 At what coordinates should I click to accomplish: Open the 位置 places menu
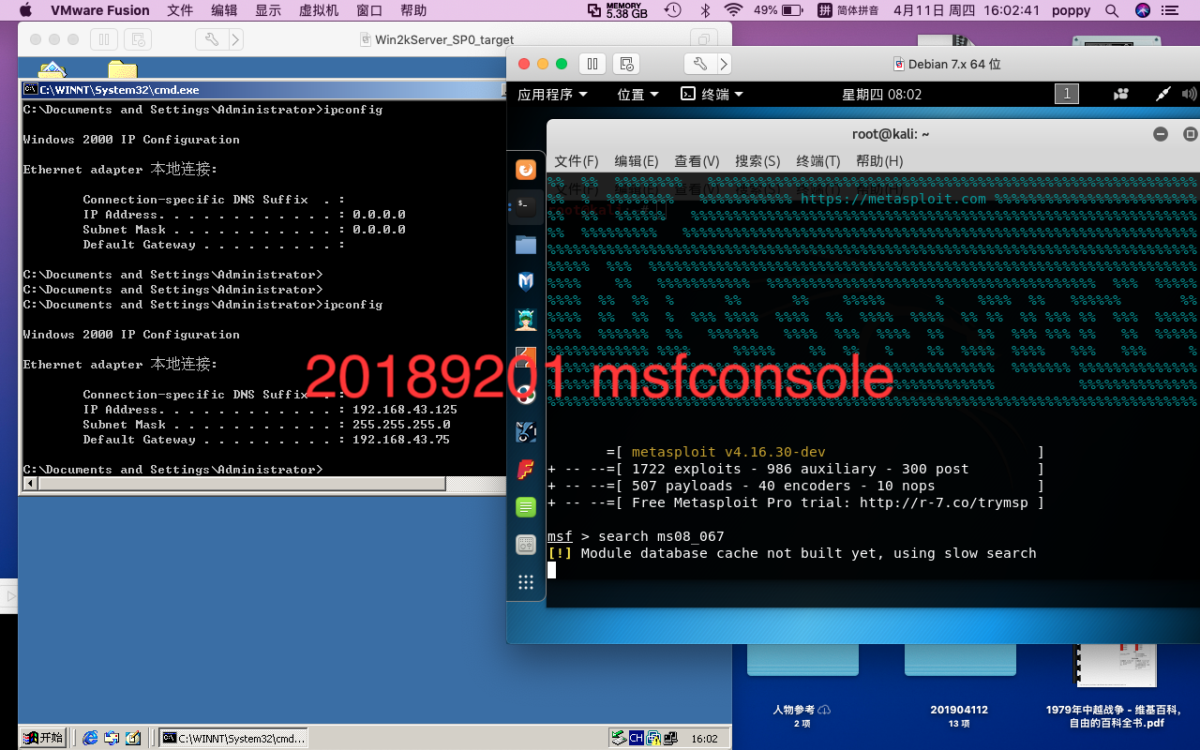coord(637,95)
